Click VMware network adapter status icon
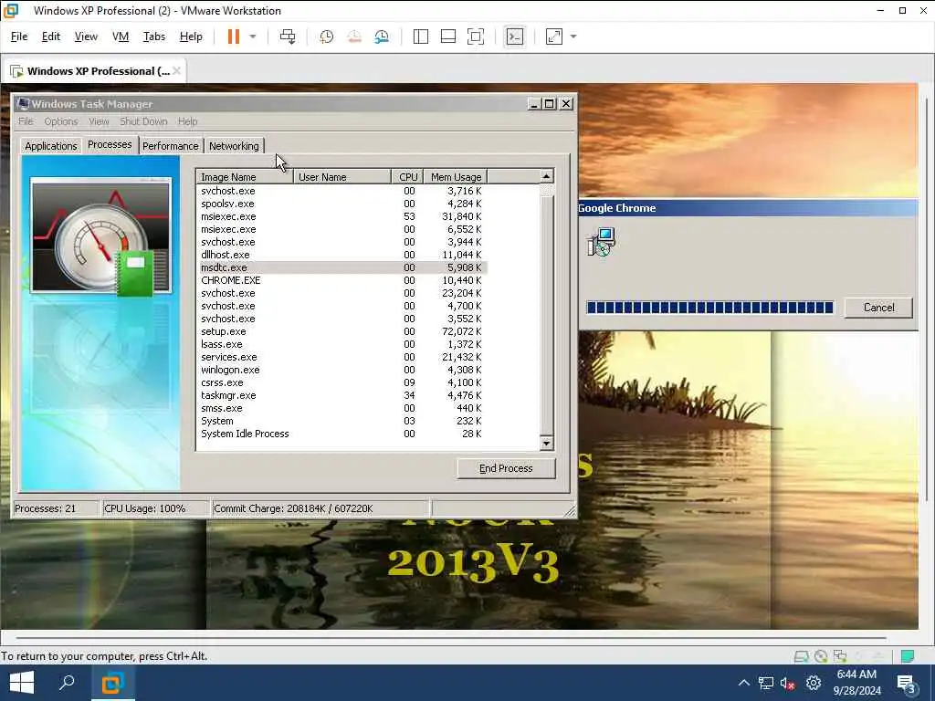Image resolution: width=935 pixels, height=701 pixels. (x=840, y=656)
